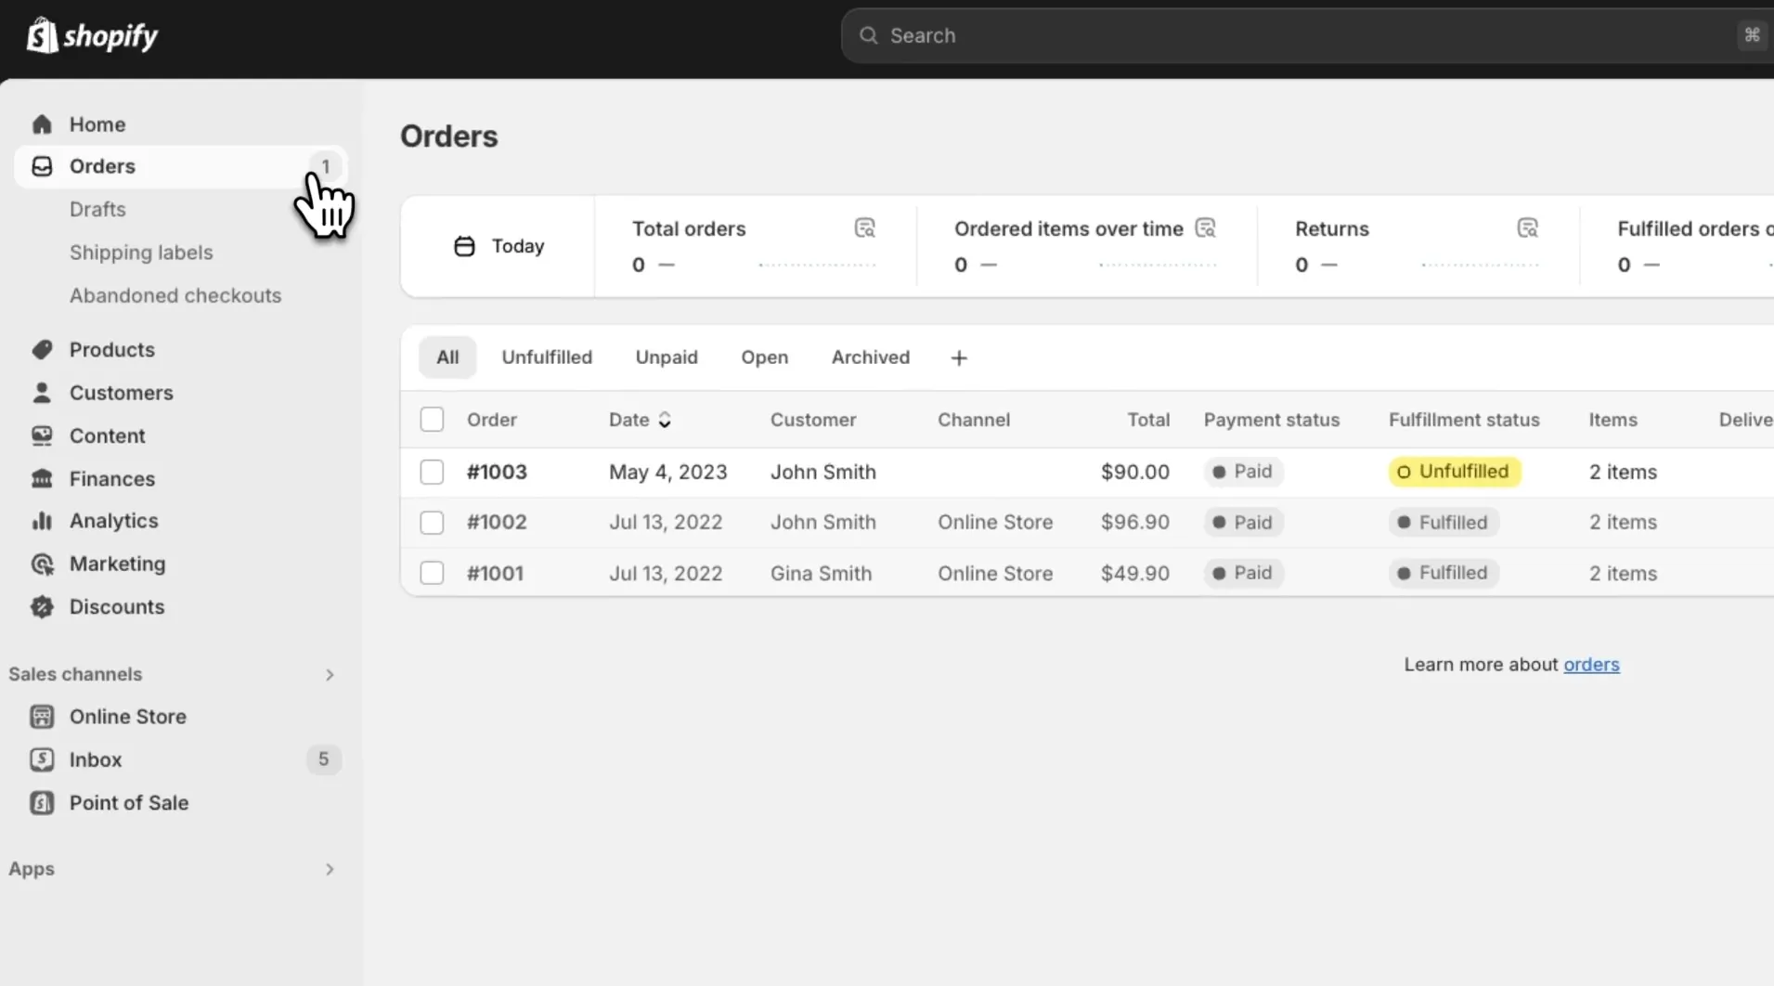This screenshot has width=1774, height=986.
Task: Open the Today date range picker
Action: click(x=499, y=246)
